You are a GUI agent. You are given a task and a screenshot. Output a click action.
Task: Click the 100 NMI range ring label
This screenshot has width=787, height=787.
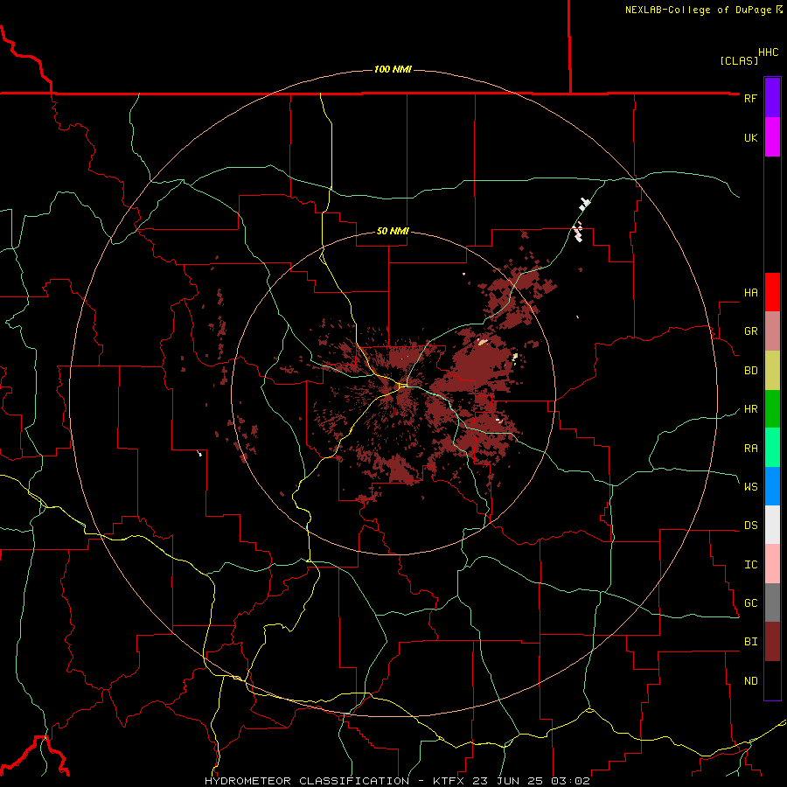tap(393, 69)
